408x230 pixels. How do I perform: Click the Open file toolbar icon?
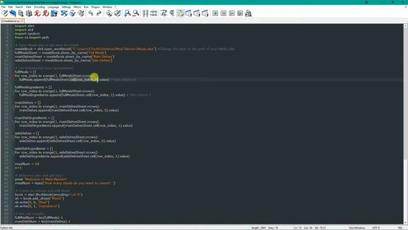click(13, 13)
